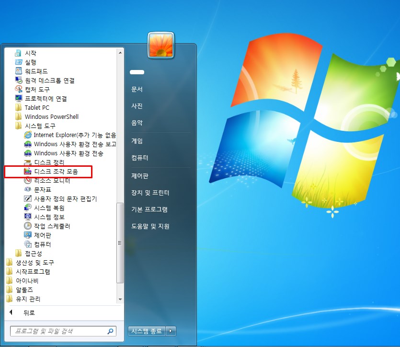Select the Windows 사용자 환경 전송 entry
Viewport: 400px width, 347px height.
pyautogui.click(x=64, y=153)
